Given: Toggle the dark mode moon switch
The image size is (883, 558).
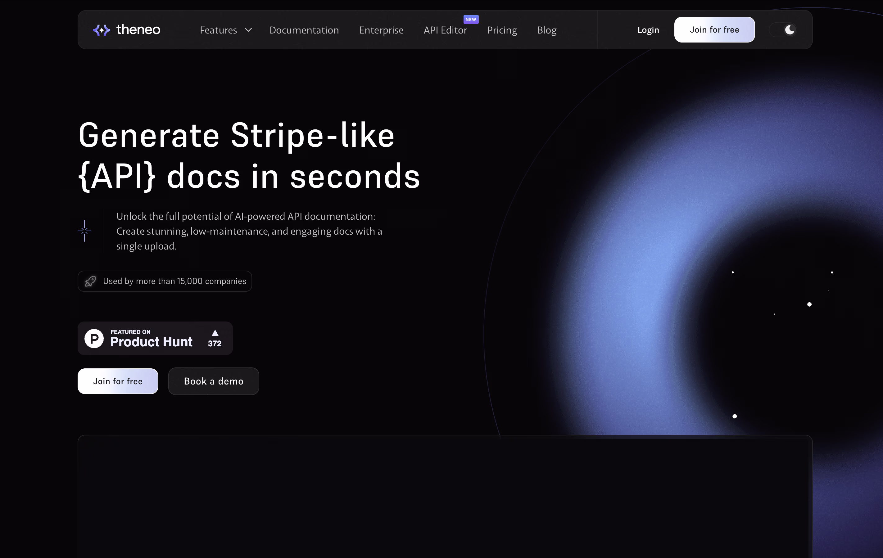Looking at the screenshot, I should tap(783, 30).
